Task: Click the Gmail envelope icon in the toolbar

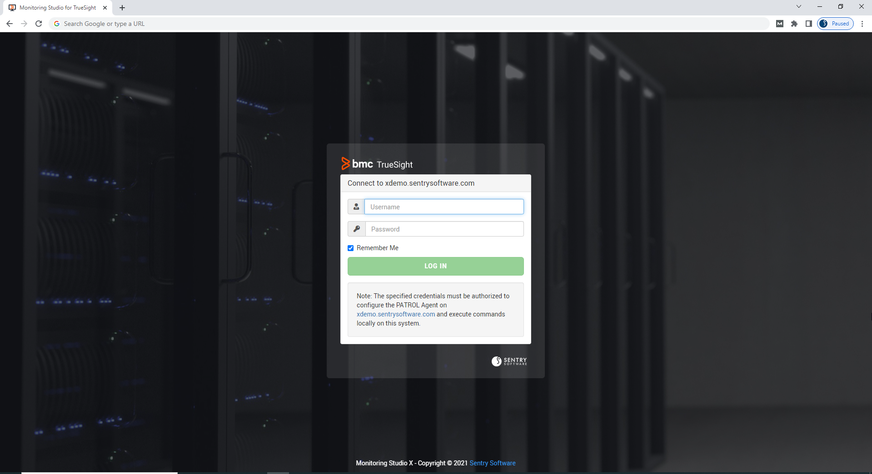Action: click(780, 23)
